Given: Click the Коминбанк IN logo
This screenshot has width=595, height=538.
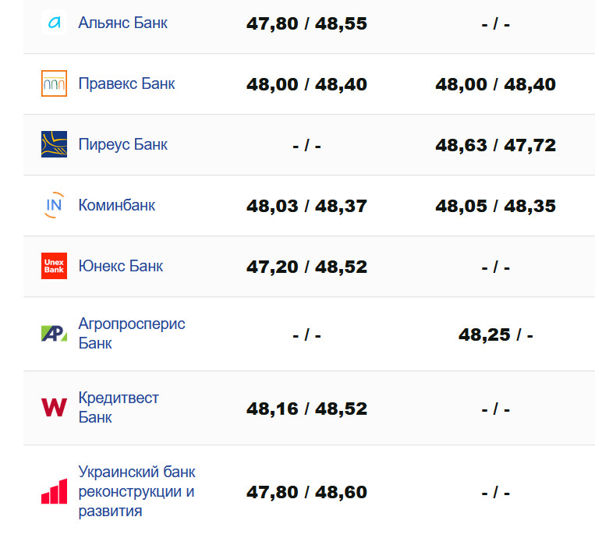Looking at the screenshot, I should 54,205.
